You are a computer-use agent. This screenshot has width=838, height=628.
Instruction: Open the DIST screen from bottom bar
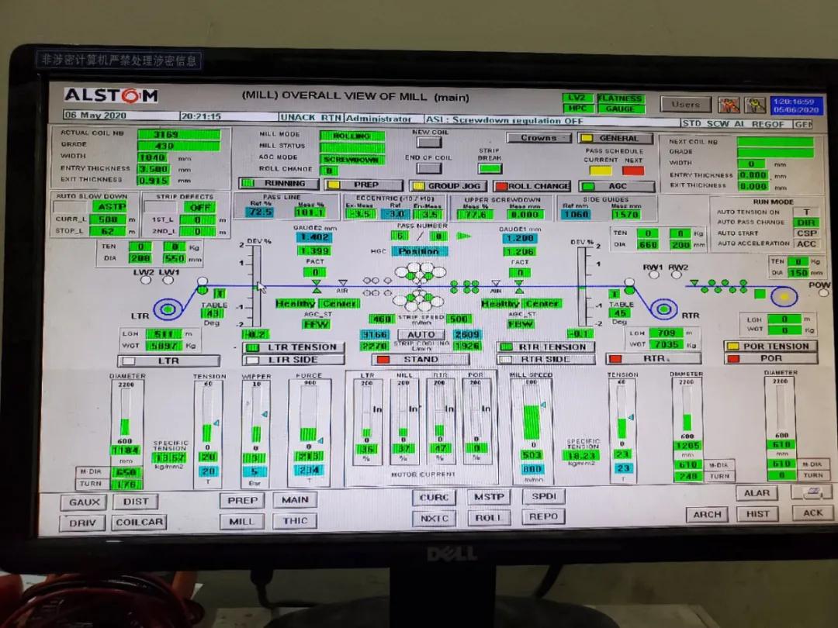(136, 502)
